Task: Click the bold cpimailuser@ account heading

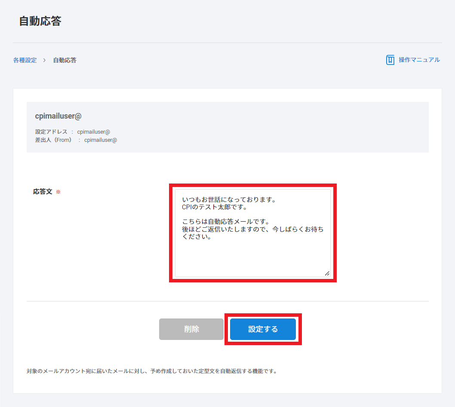Action: (x=58, y=116)
